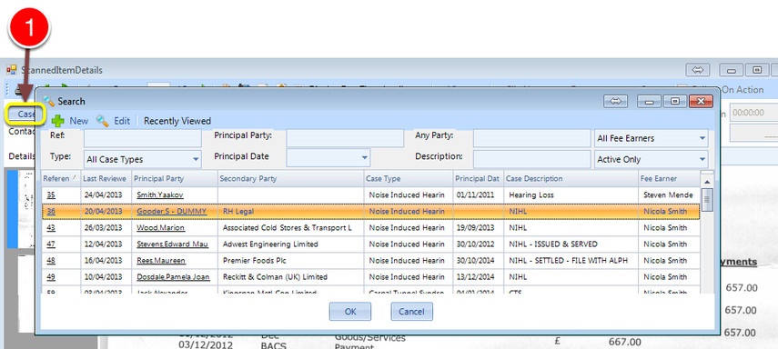Click the Ref input field
The height and width of the screenshot is (349, 778).
point(142,138)
